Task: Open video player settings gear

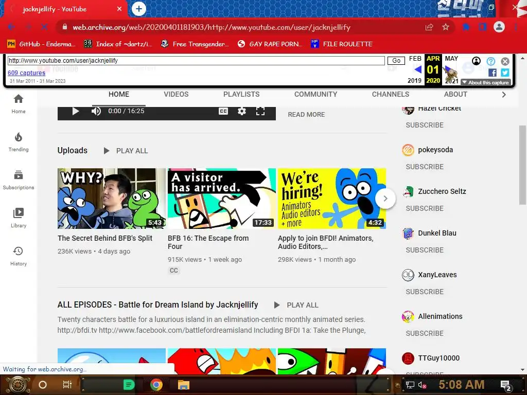Action: point(242,111)
